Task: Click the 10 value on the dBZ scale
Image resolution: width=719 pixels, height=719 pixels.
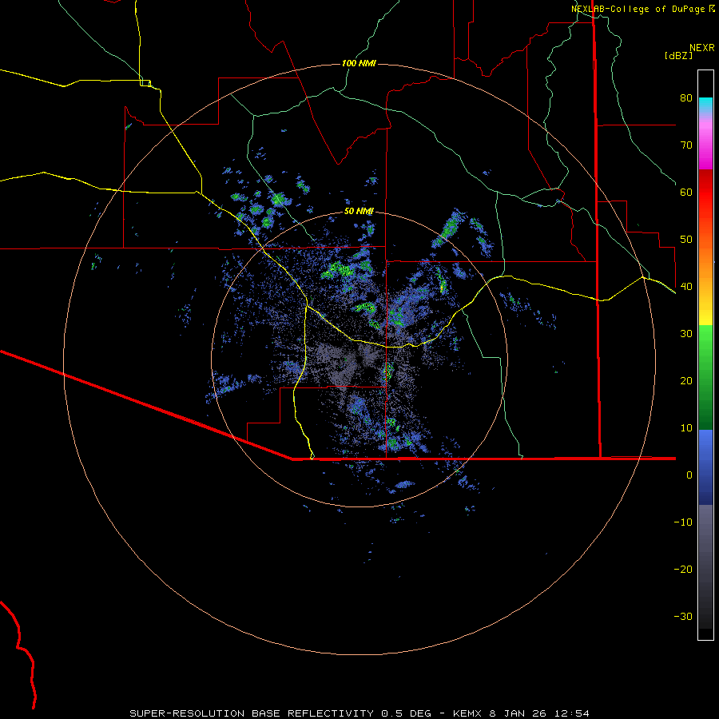Action: [x=686, y=428]
